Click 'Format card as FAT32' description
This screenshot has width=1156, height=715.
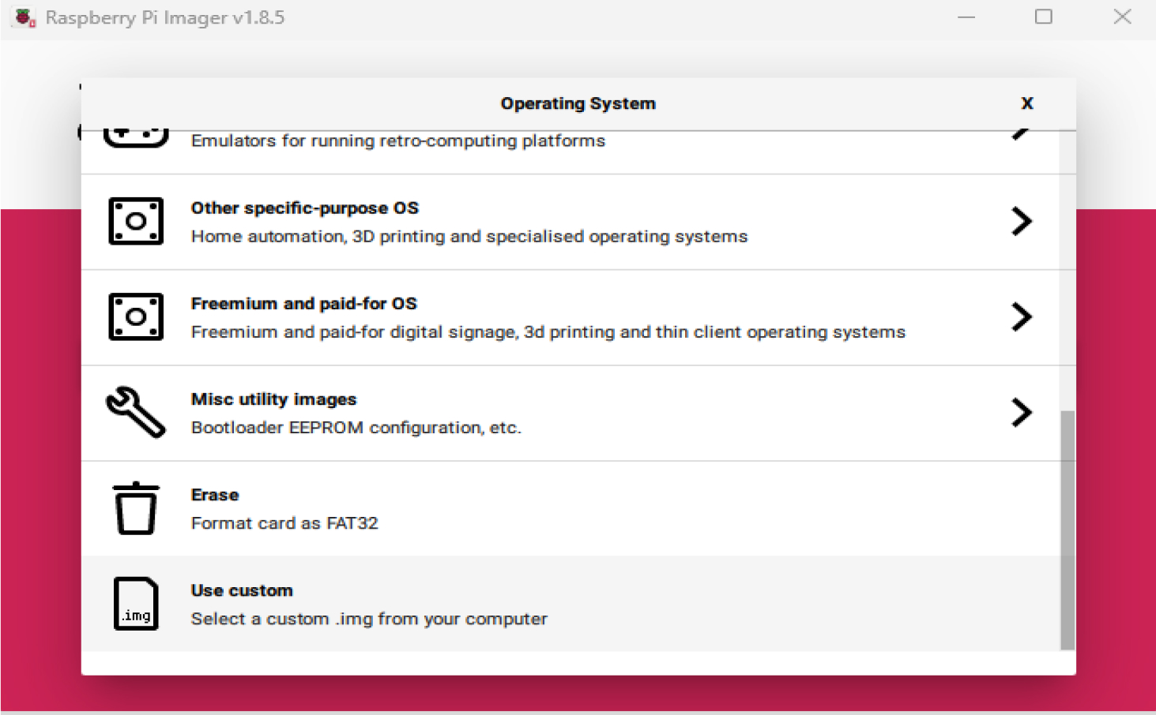point(284,523)
